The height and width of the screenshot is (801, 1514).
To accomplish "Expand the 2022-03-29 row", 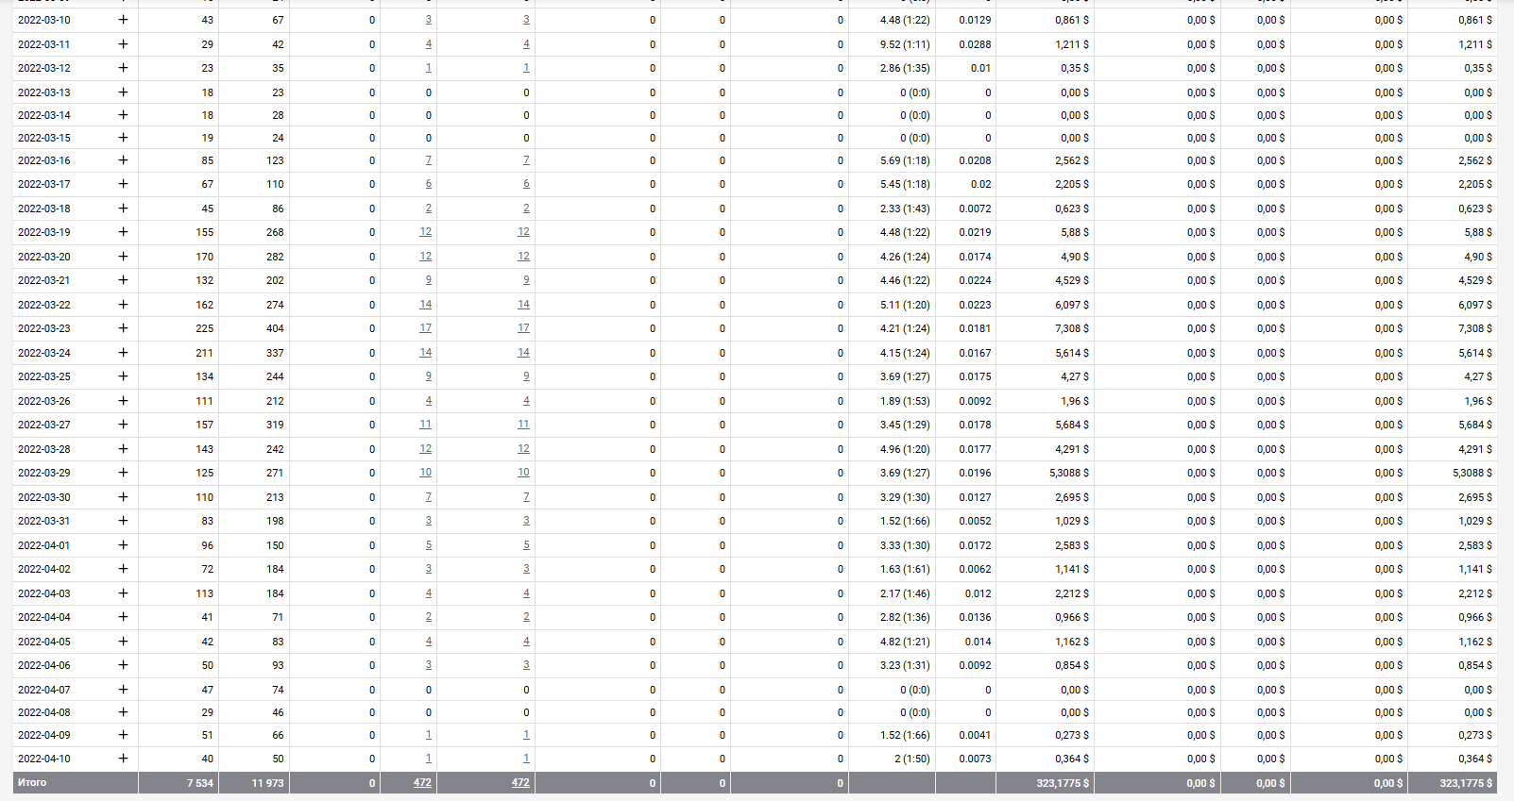I will [123, 473].
